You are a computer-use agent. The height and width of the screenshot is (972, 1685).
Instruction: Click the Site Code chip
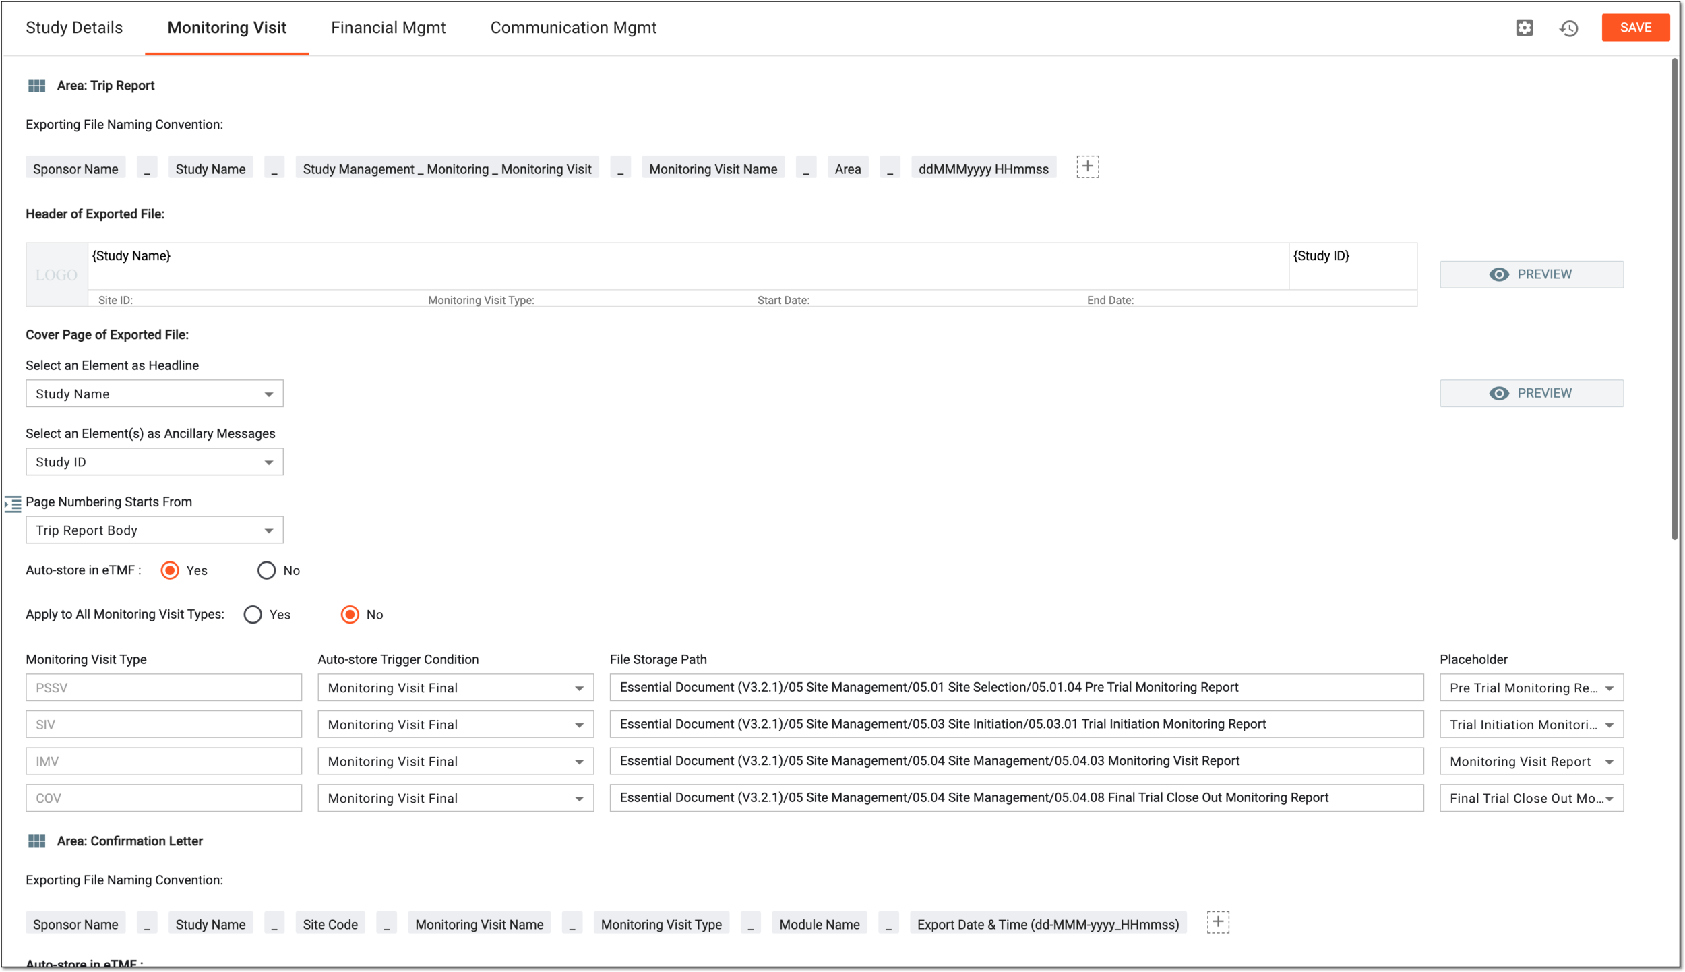[330, 924]
